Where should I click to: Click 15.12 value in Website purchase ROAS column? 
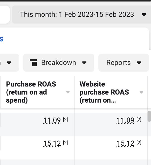(x=125, y=143)
